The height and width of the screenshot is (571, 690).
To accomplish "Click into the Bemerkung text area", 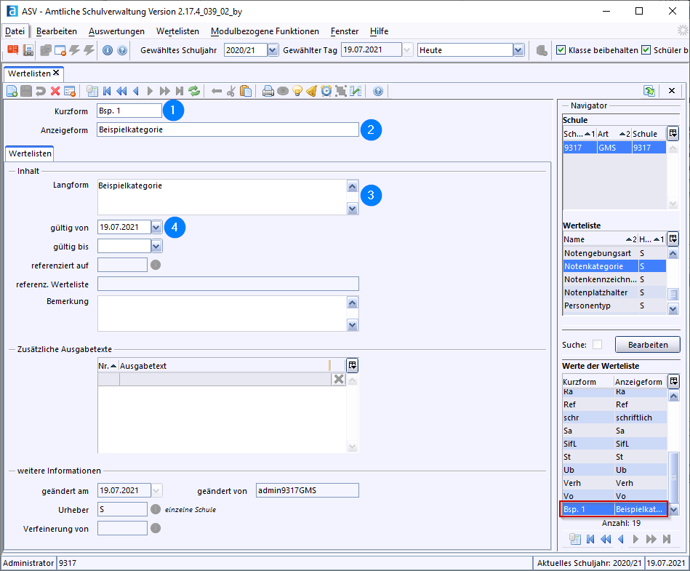I will [222, 314].
